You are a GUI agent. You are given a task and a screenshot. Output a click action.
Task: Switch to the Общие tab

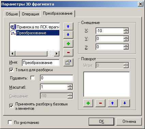pyautogui.click(x=12, y=14)
